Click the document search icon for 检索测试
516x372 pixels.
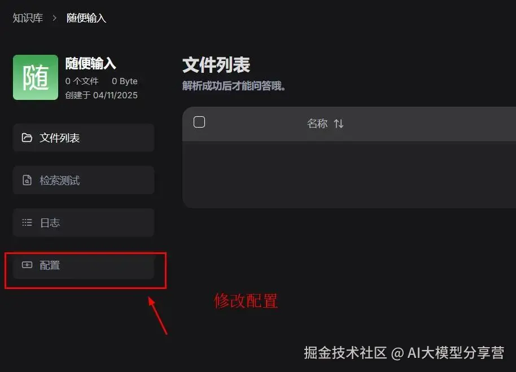[27, 180]
